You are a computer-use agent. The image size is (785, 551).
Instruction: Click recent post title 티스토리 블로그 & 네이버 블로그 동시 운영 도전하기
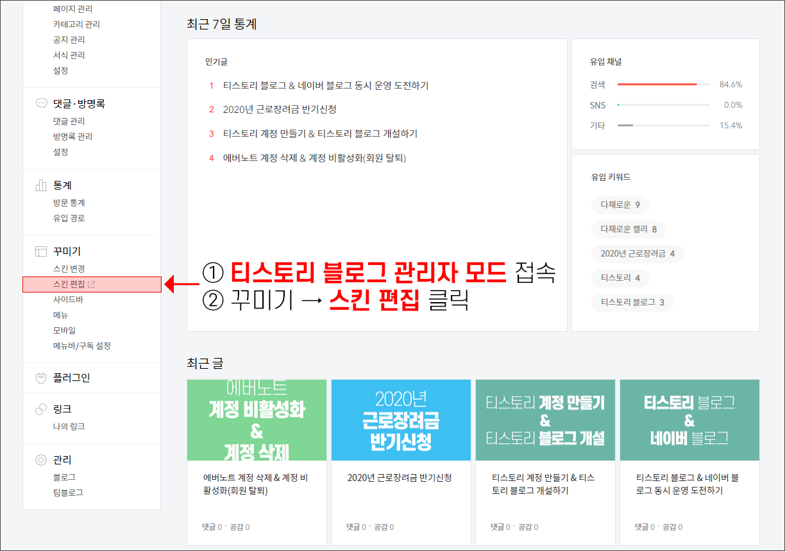point(688,484)
